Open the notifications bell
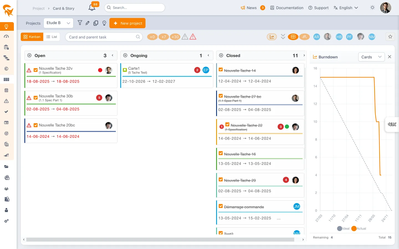 pyautogui.click(x=92, y=8)
